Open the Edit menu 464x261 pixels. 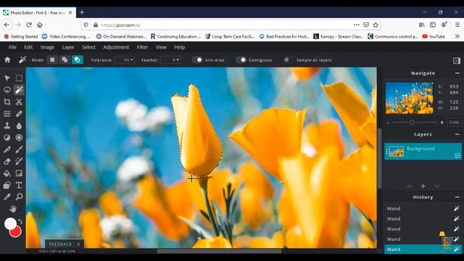pos(28,47)
